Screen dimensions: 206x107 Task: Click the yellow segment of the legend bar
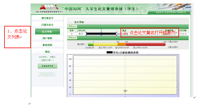click(x=106, y=44)
